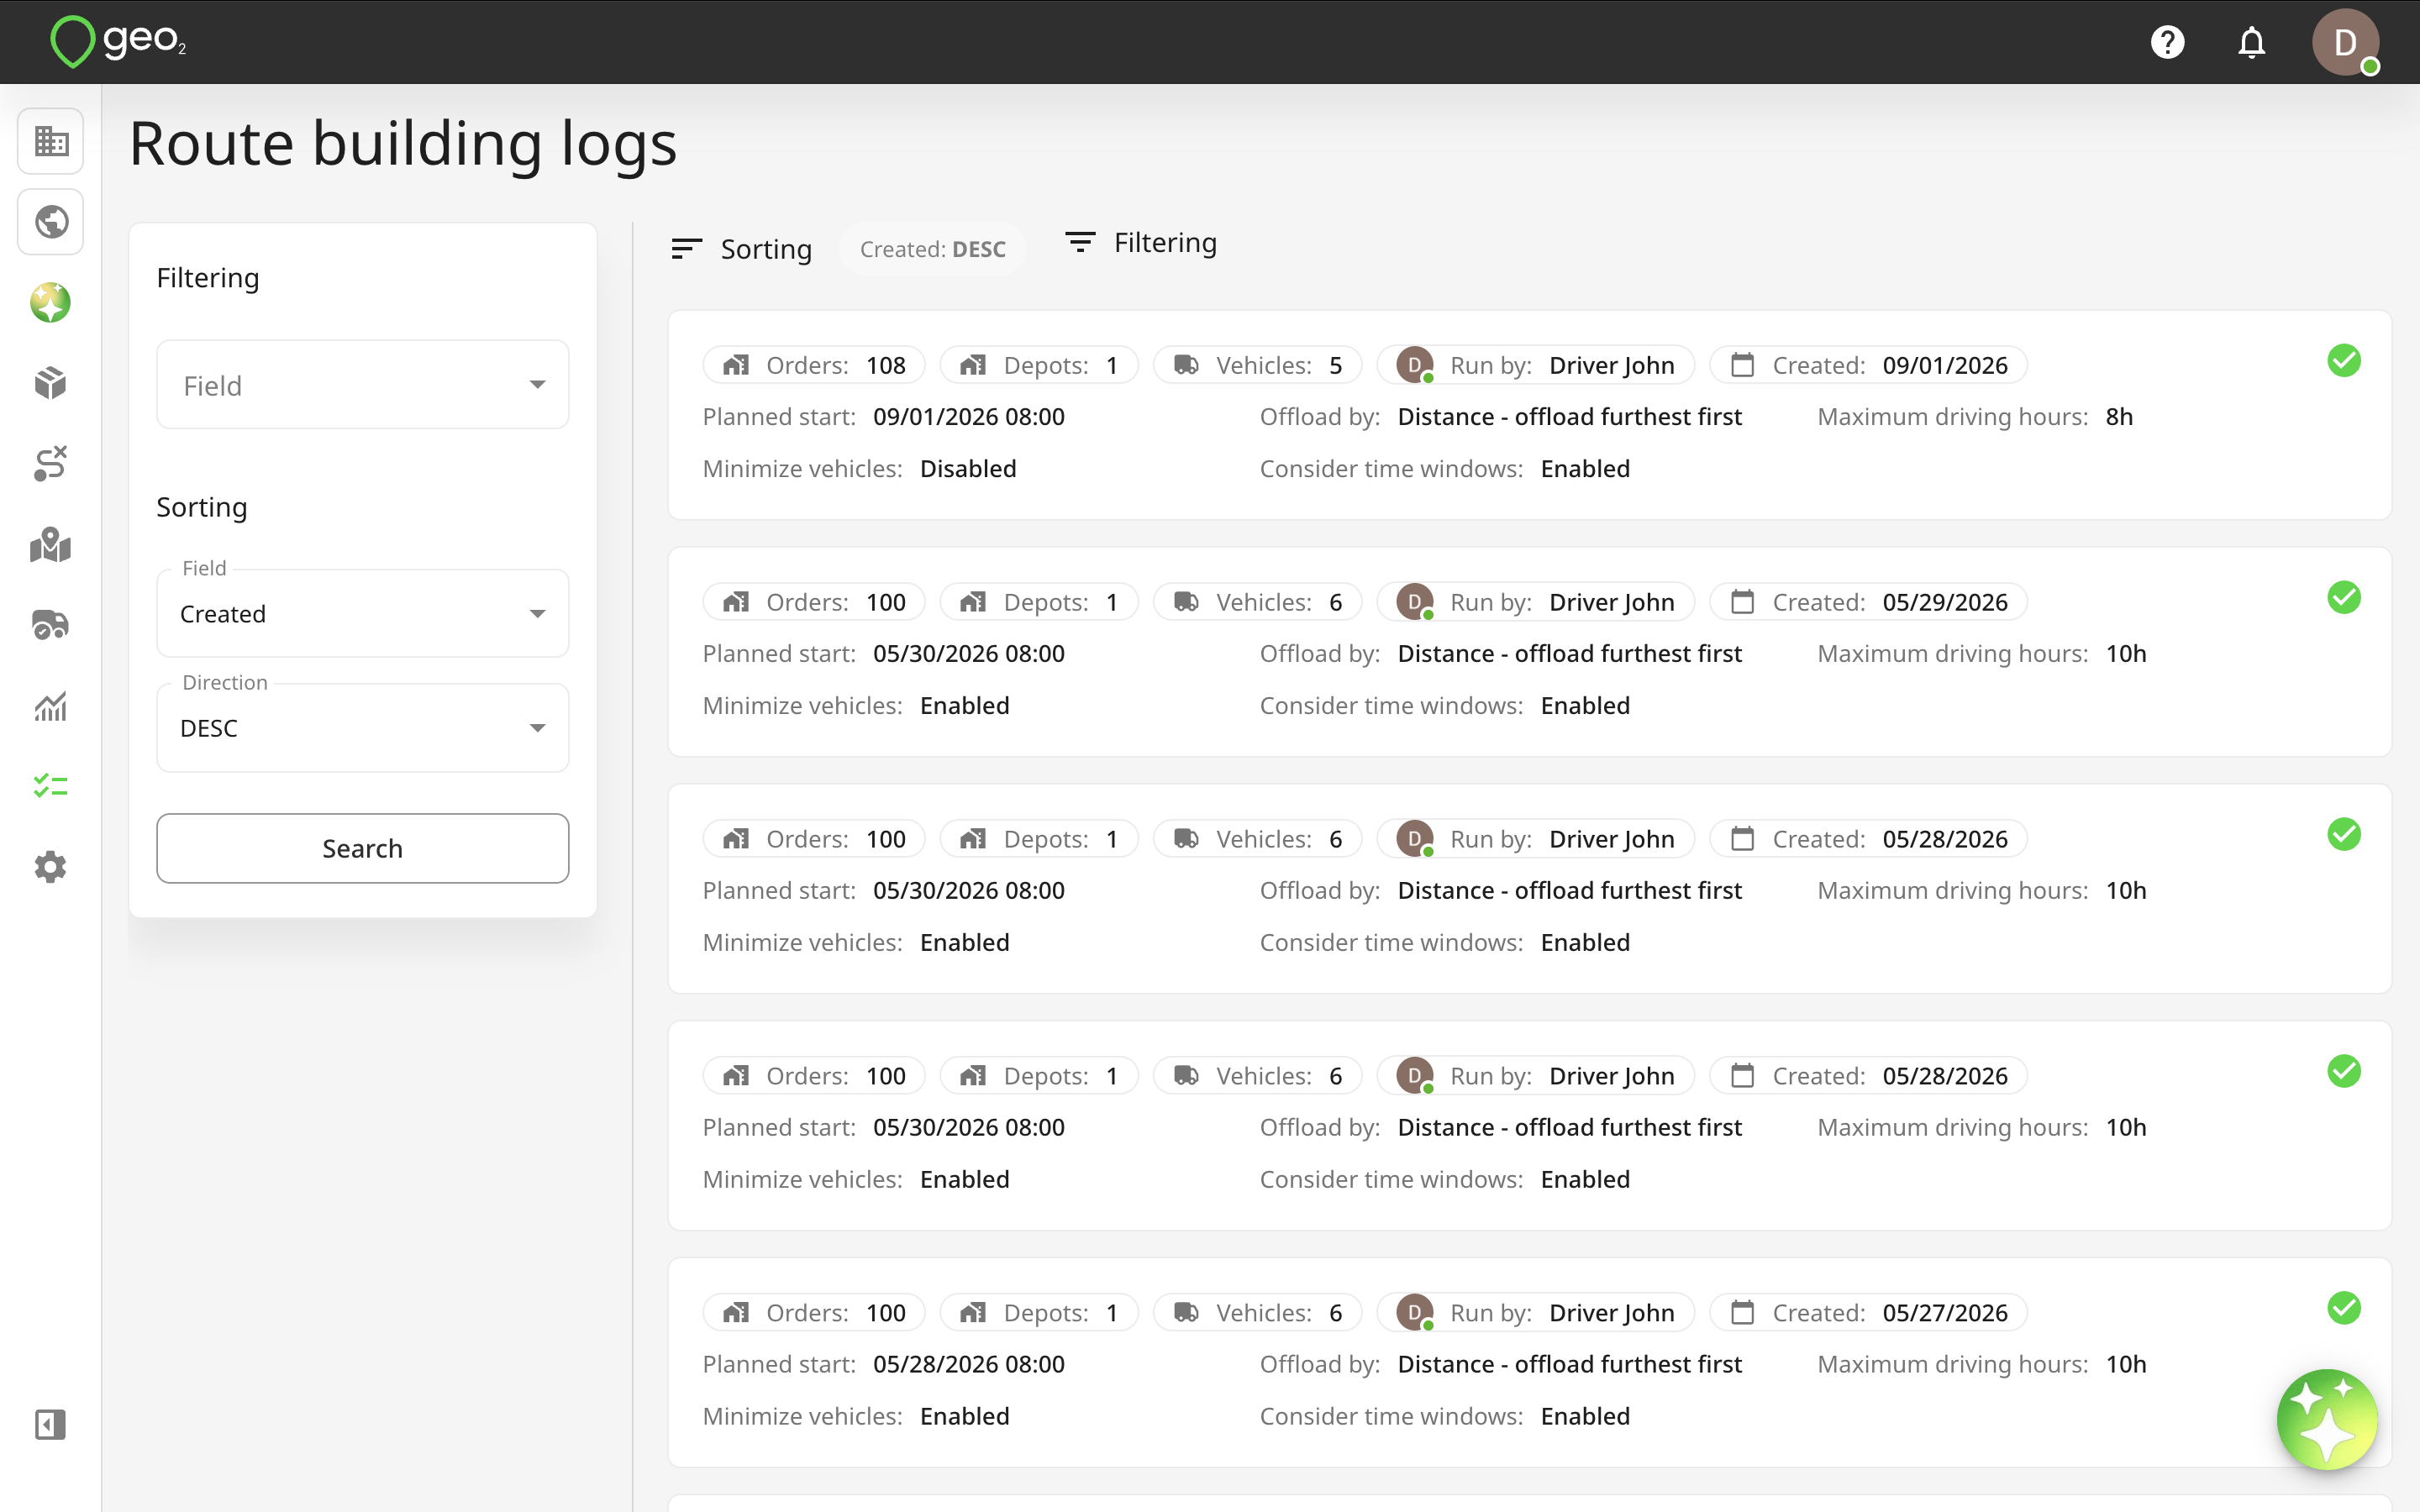2420x1512 pixels.
Task: Click the geo logo in the header
Action: (x=118, y=42)
